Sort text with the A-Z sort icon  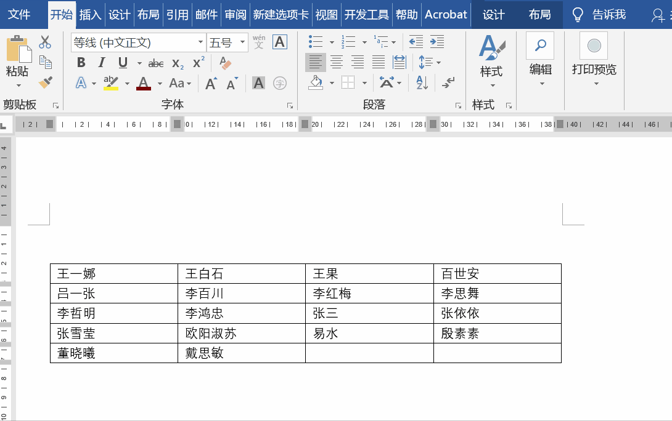point(421,82)
